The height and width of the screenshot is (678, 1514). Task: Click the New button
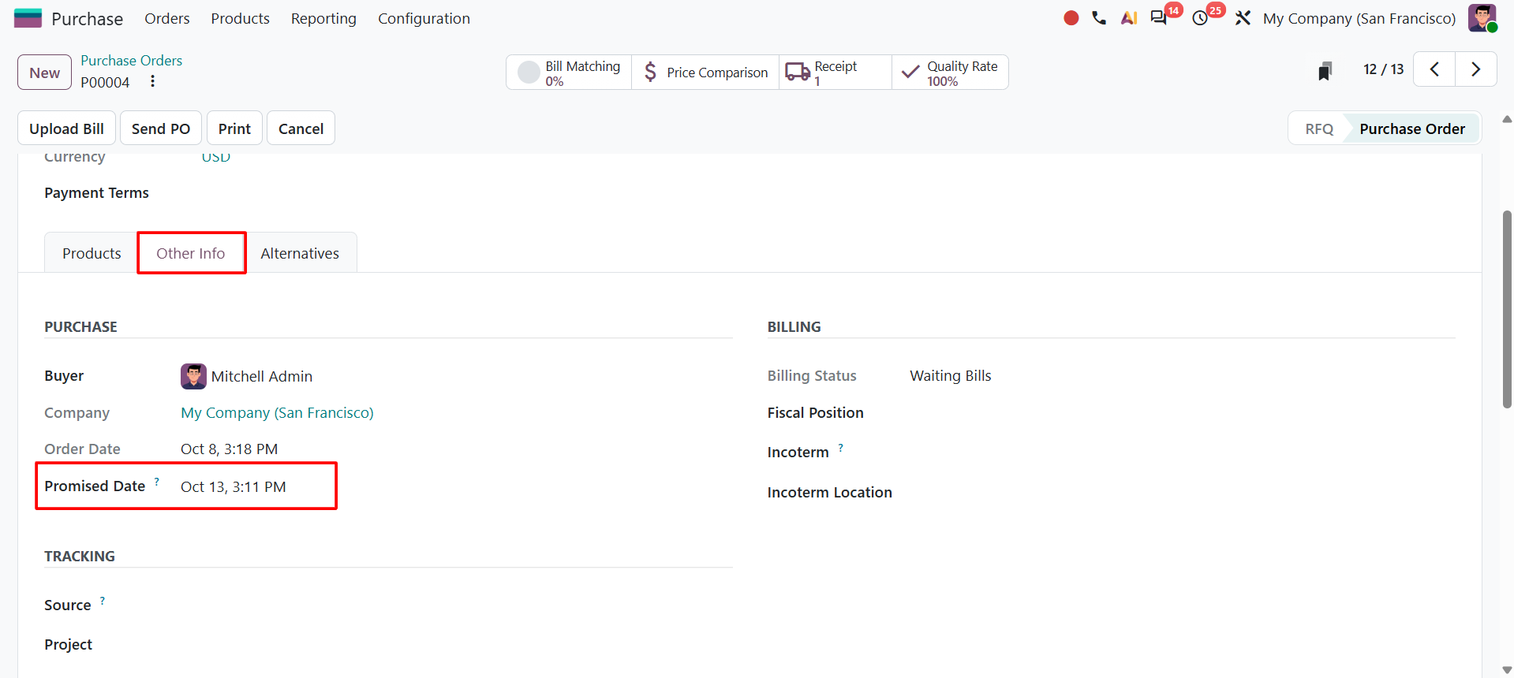pyautogui.click(x=45, y=73)
